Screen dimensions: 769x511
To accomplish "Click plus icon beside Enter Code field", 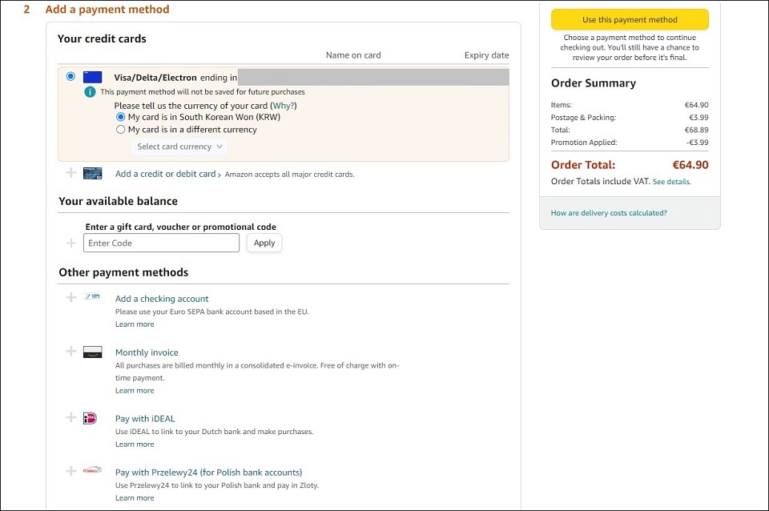I will click(71, 243).
